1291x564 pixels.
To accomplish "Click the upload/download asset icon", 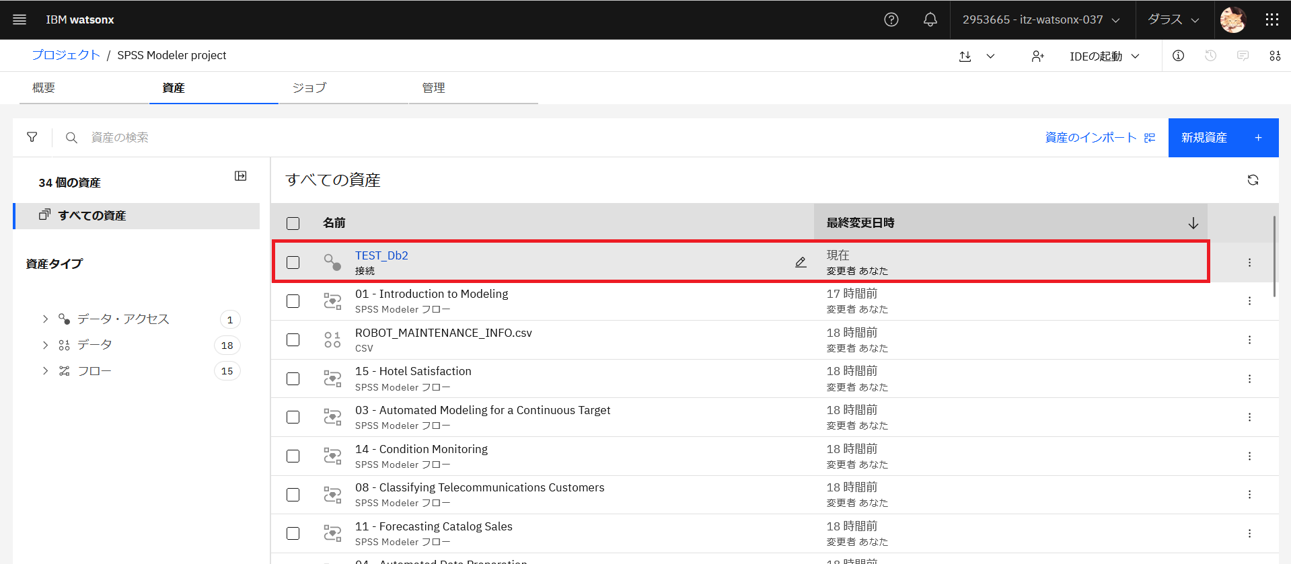I will click(965, 56).
